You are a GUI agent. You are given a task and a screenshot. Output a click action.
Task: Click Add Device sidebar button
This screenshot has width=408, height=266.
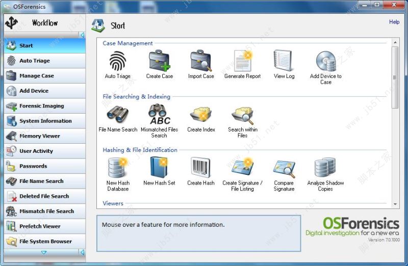[45, 91]
